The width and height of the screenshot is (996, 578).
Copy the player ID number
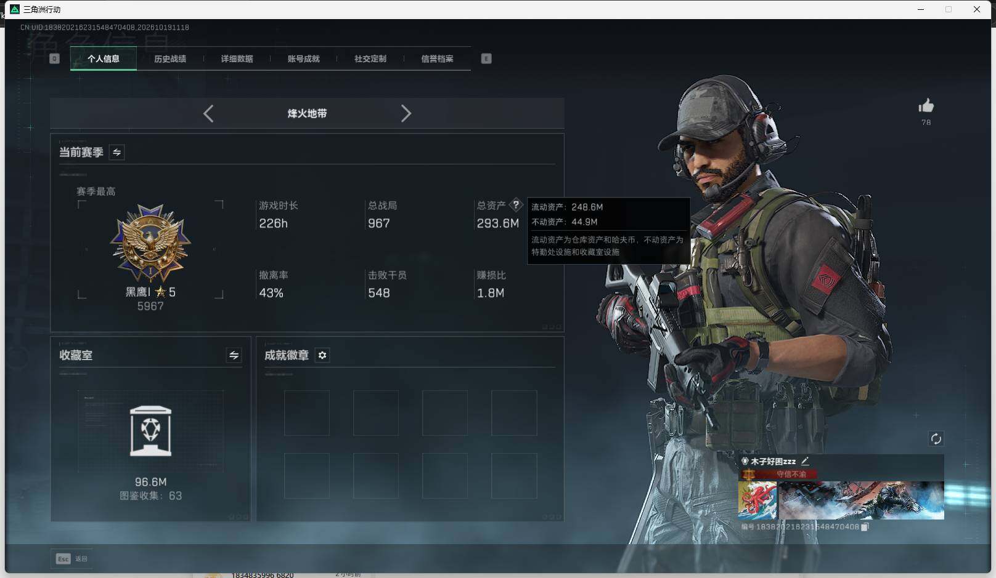[865, 527]
